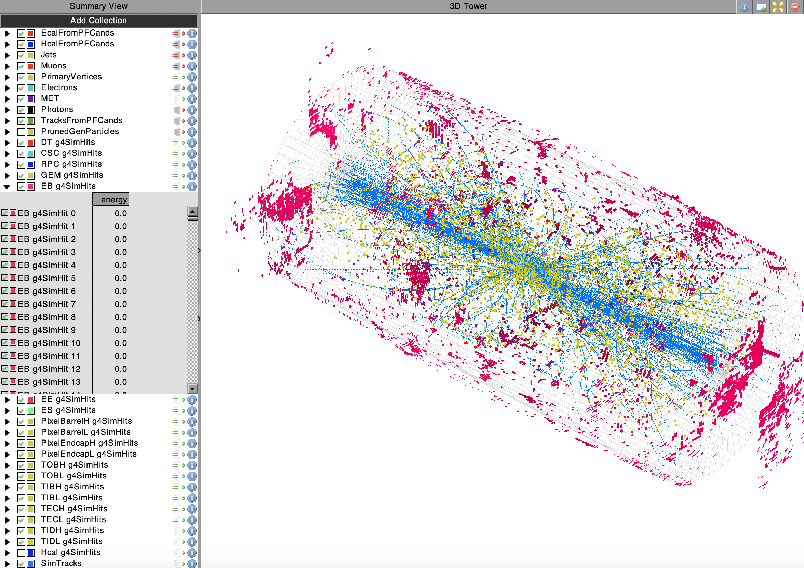Expand the TOBH g4SimHits collection
The height and width of the screenshot is (568, 804).
pyautogui.click(x=7, y=465)
